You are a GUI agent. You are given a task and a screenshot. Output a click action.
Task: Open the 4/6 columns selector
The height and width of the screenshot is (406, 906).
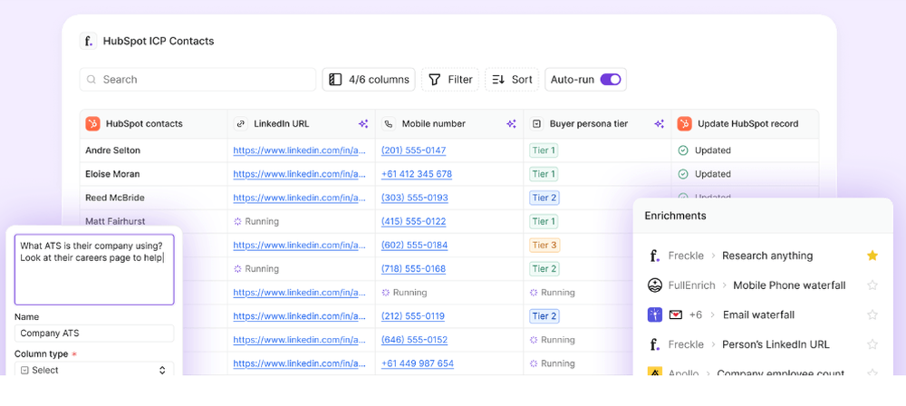point(369,80)
